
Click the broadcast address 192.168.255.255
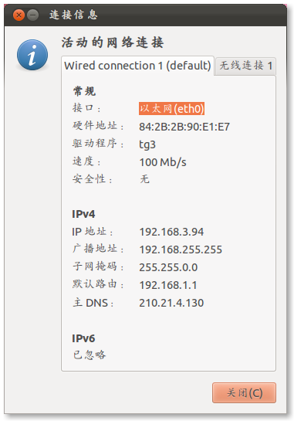[x=181, y=250]
